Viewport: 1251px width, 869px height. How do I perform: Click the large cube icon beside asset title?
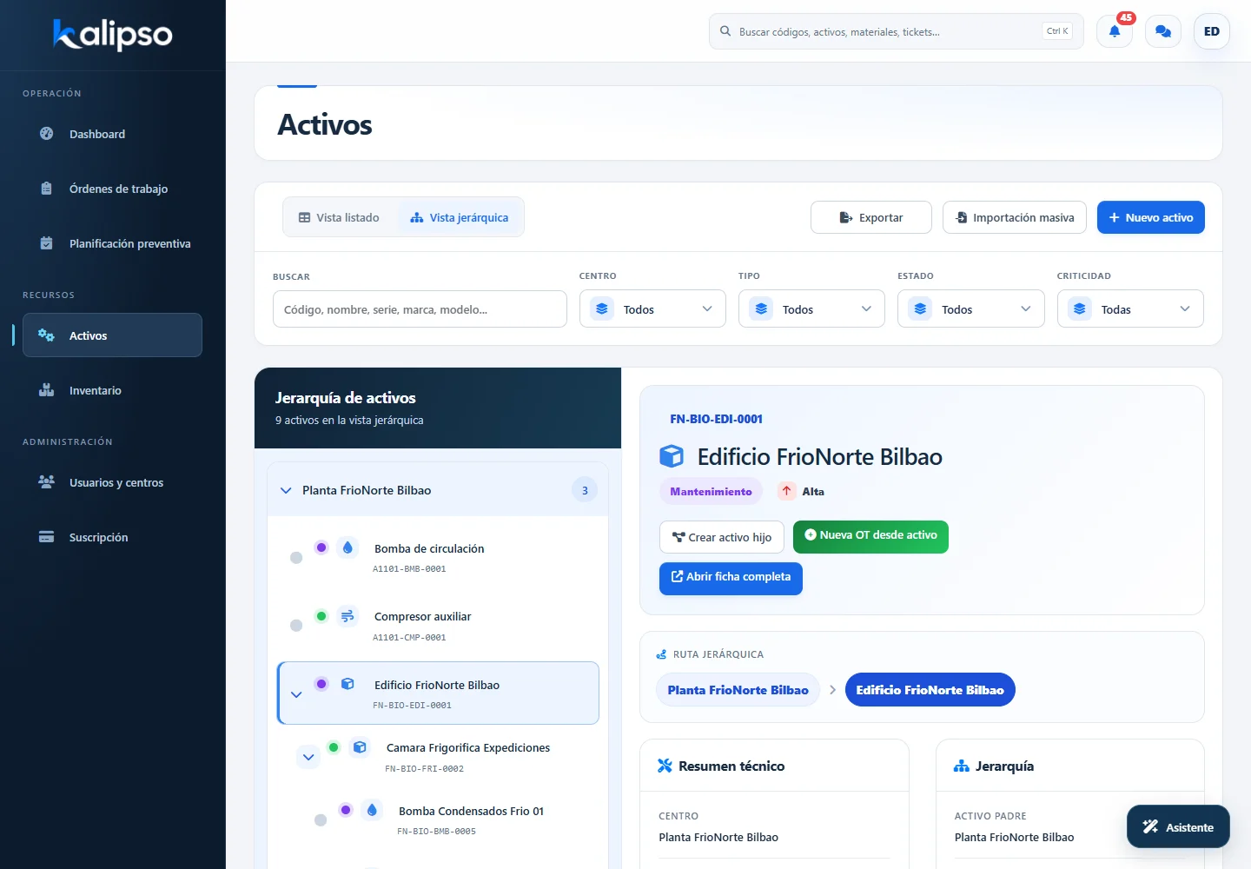click(x=672, y=456)
